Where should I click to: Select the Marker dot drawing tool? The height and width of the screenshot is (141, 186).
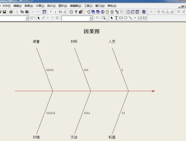pyautogui.click(x=135, y=18)
